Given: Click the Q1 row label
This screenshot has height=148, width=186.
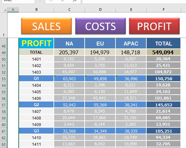Looking at the screenshot, I should click(x=36, y=78).
